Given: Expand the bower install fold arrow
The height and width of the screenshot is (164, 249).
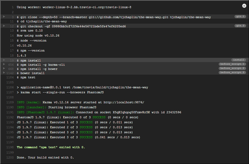Looking at the screenshot, I should 4,73.
